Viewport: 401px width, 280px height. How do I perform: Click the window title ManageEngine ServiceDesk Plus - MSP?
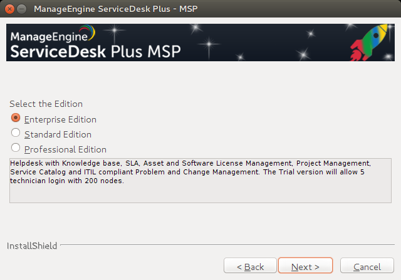click(115, 9)
